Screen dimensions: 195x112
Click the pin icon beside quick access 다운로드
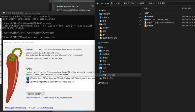point(140,17)
